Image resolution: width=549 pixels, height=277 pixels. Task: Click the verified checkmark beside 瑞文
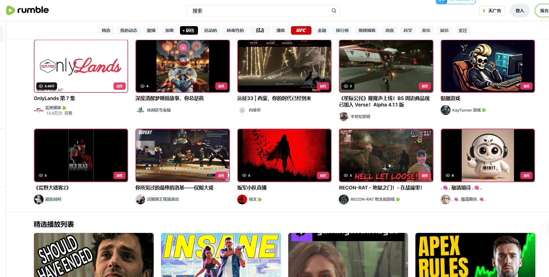(x=259, y=199)
